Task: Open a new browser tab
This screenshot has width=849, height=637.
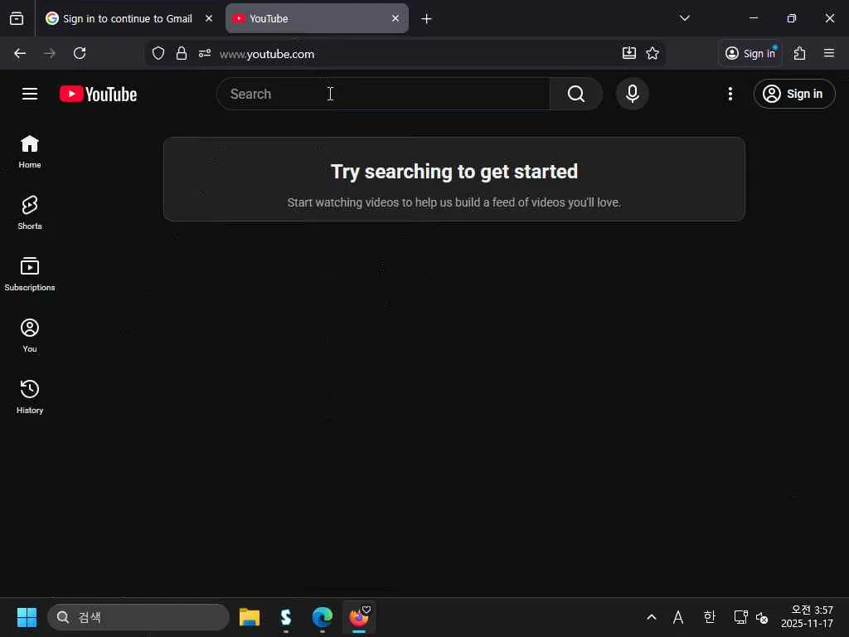Action: coord(427,19)
